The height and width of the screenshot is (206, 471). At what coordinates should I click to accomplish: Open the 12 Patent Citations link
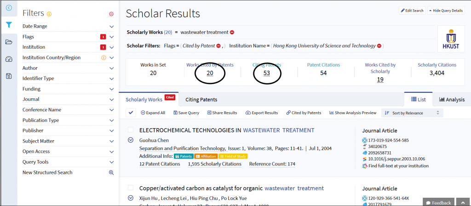click(159, 164)
